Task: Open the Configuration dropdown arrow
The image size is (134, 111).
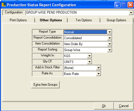Action: pyautogui.click(x=131, y=12)
